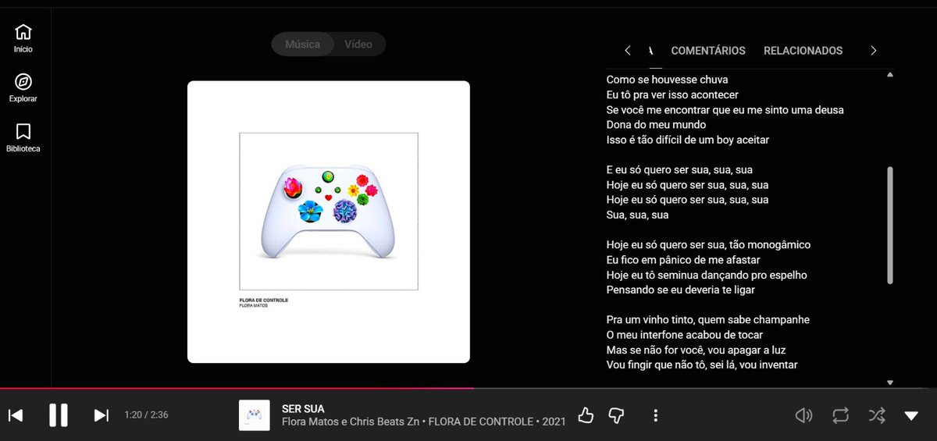Image resolution: width=937 pixels, height=441 pixels.
Task: Click lyric 'Eu fico em pânico de me afastar'
Action: coord(683,260)
